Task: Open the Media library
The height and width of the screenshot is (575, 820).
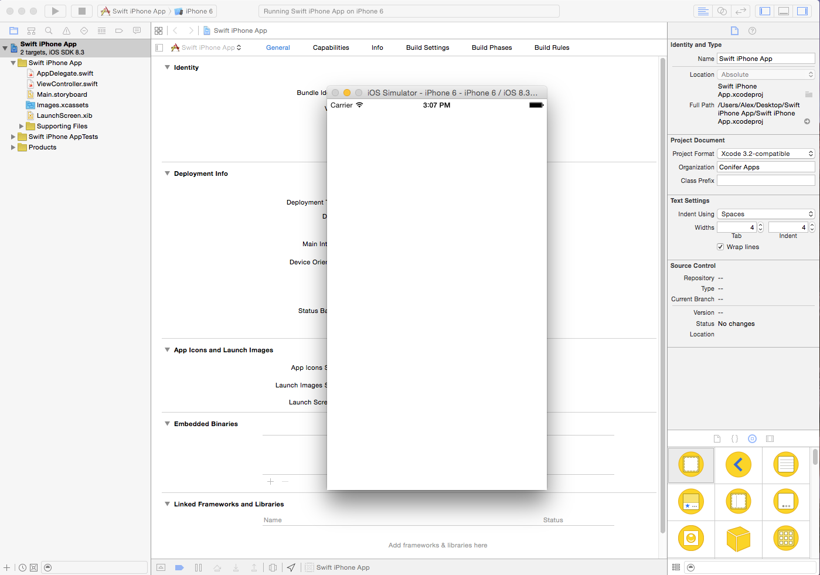Action: pos(770,438)
